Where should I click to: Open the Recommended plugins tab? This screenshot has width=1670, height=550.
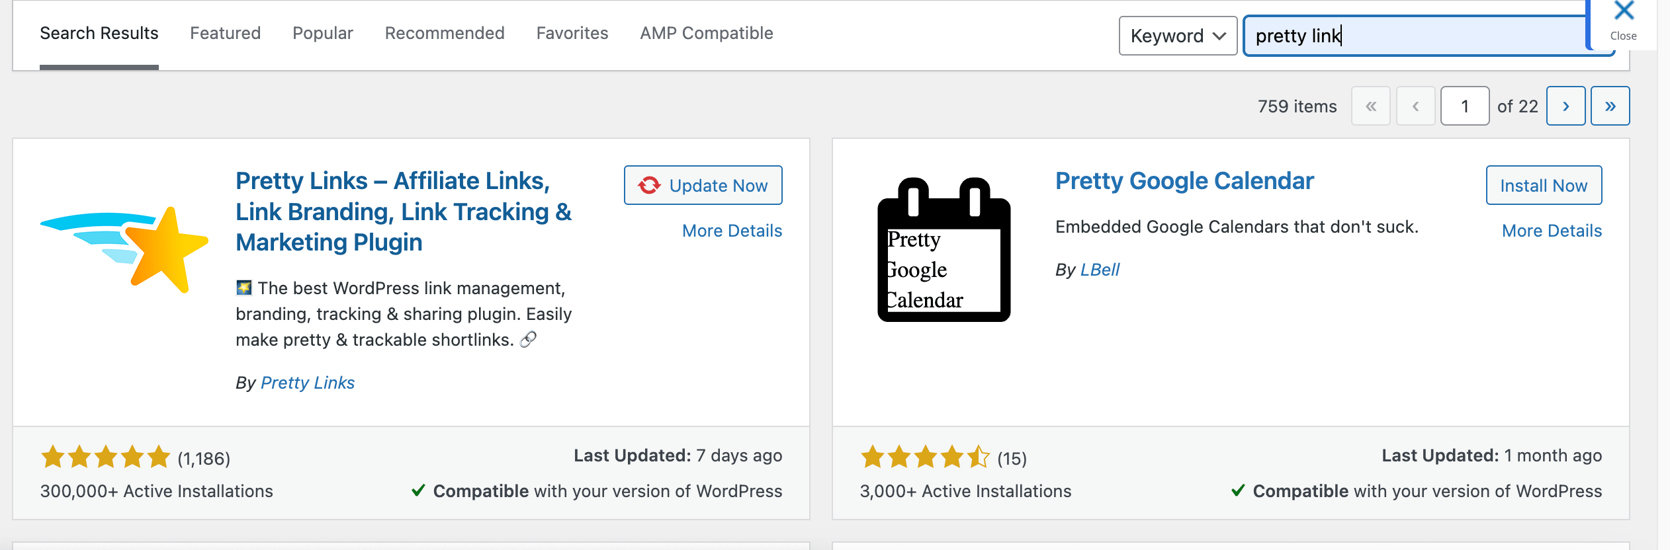pyautogui.click(x=445, y=33)
